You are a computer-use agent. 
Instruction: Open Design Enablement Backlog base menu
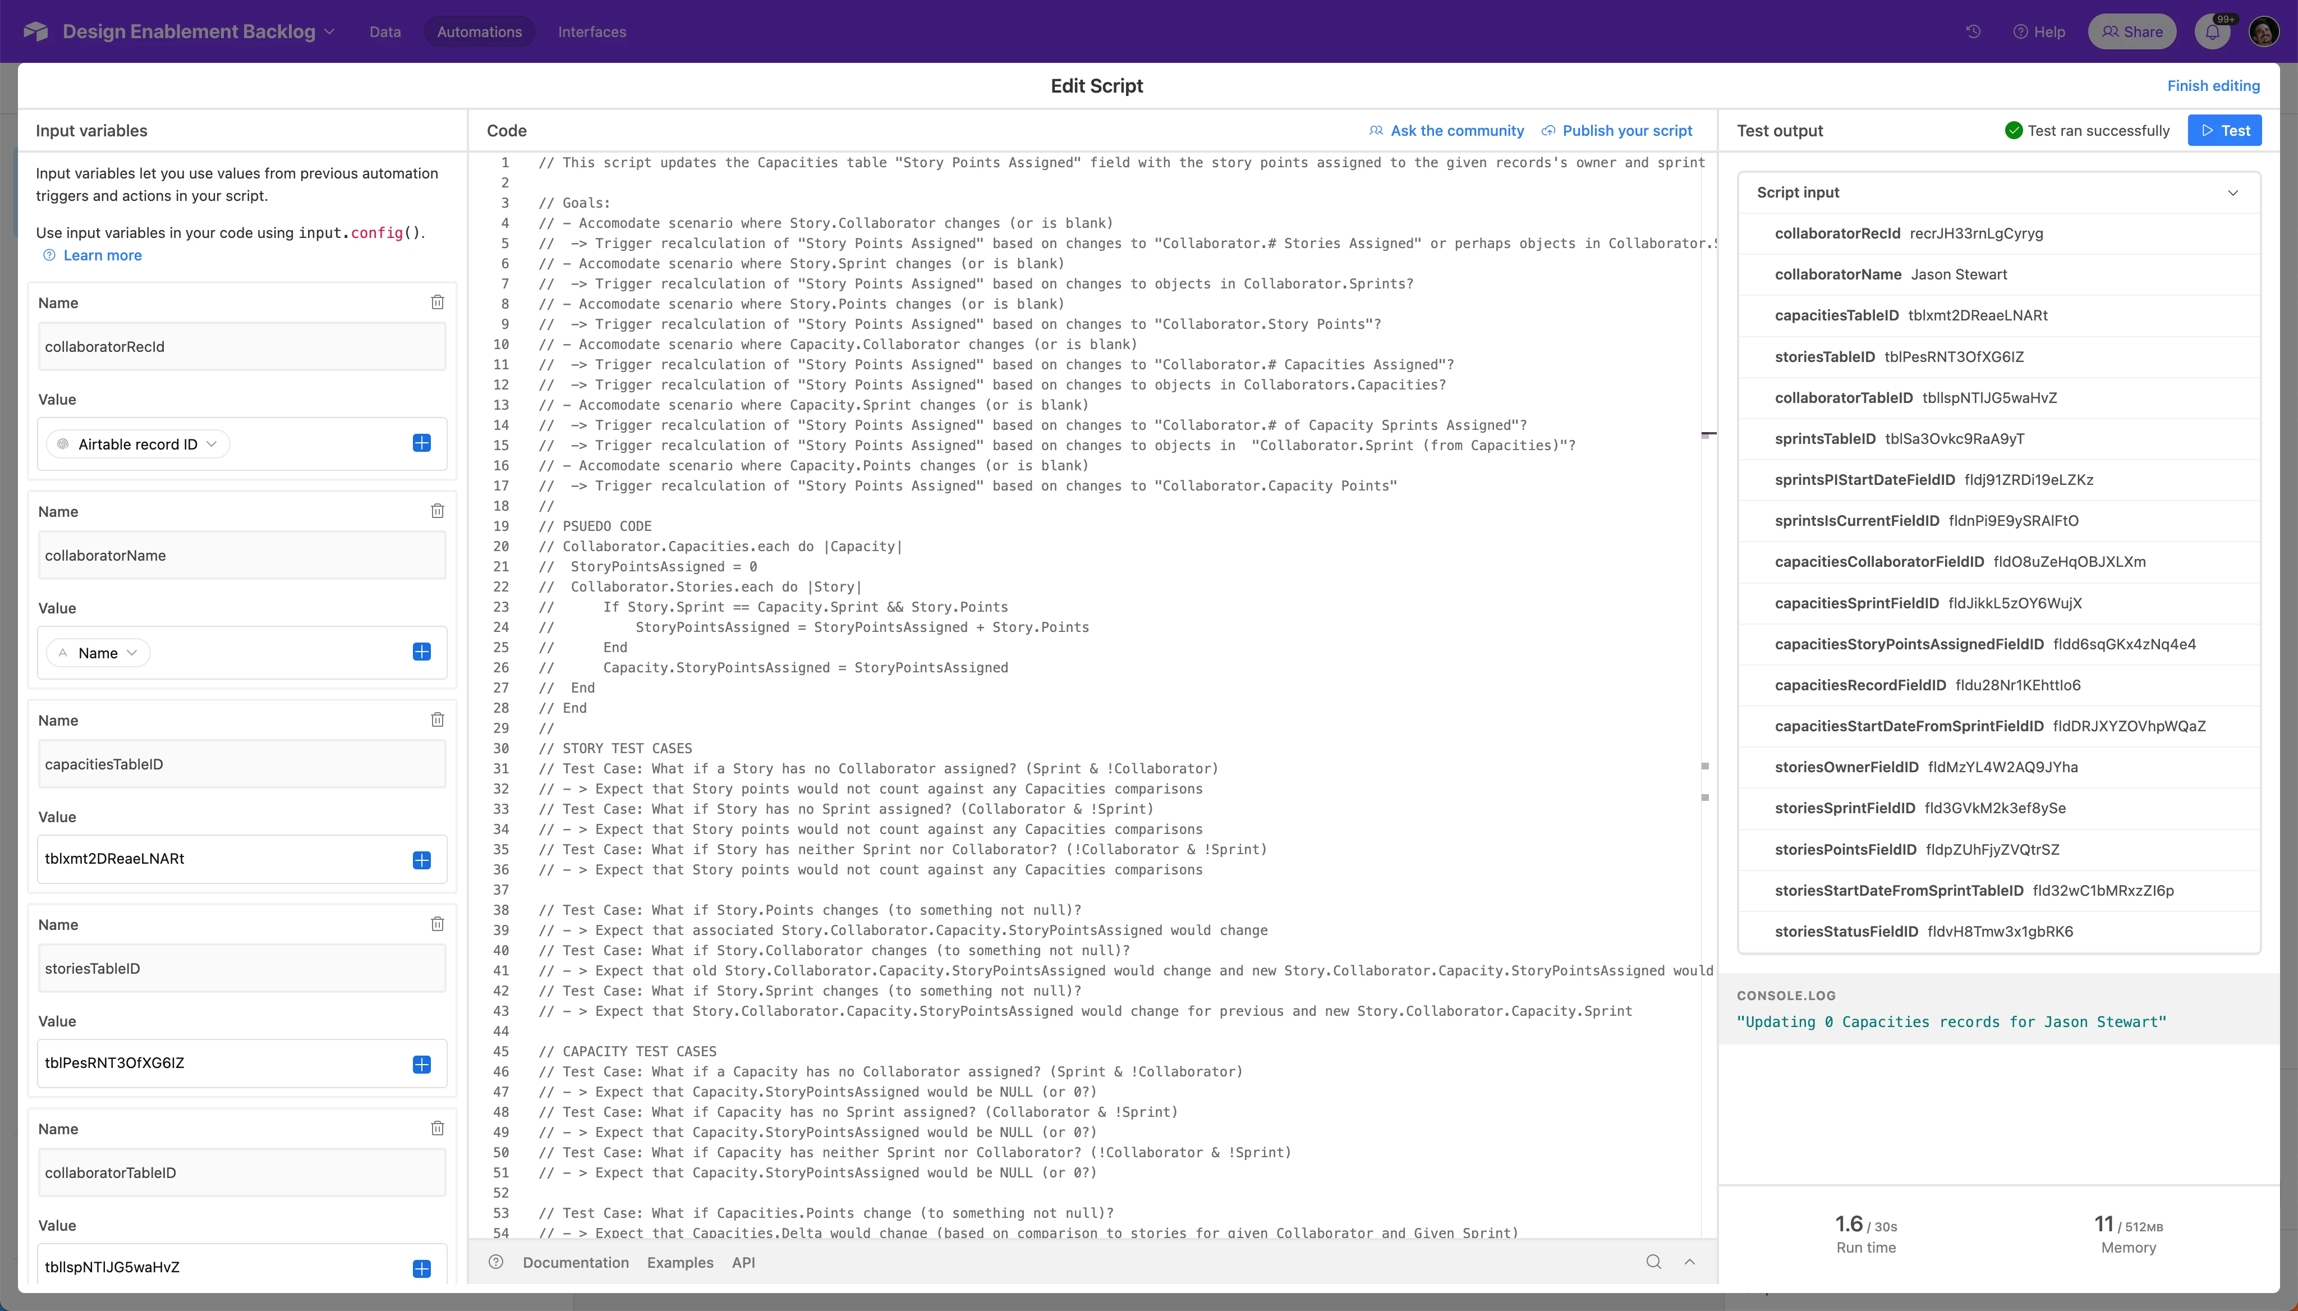pyautogui.click(x=198, y=31)
